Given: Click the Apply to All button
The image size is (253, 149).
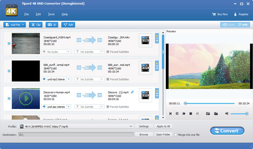Looking at the screenshot, I should pos(163,126).
